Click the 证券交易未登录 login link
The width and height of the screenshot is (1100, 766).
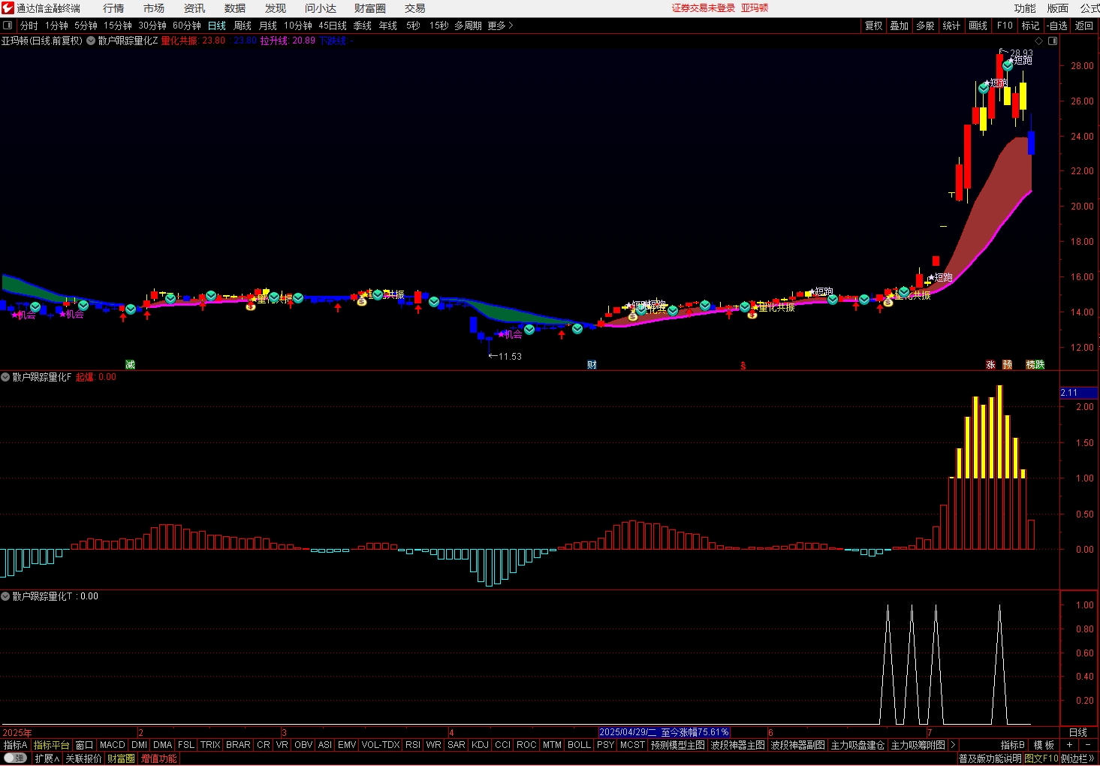coord(704,8)
